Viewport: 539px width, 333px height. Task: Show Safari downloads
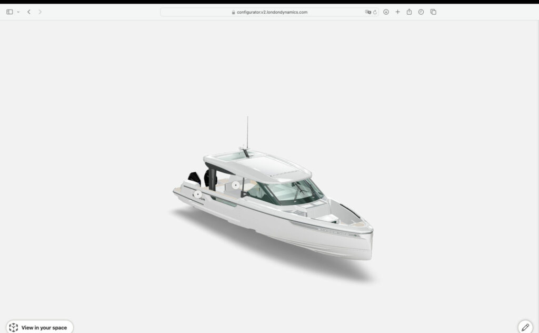click(x=386, y=12)
